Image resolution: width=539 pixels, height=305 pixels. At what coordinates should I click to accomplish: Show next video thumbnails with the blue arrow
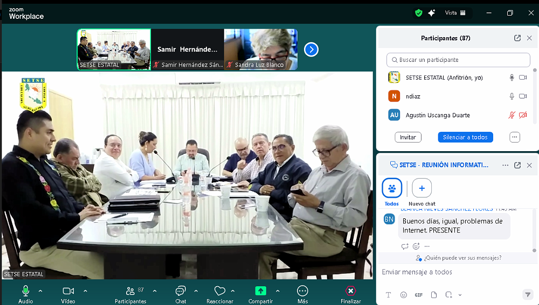pyautogui.click(x=311, y=49)
